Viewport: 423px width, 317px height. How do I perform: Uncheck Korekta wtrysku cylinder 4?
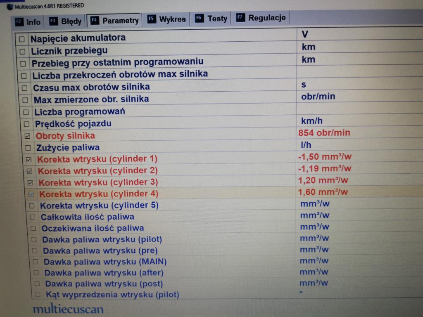pyautogui.click(x=31, y=194)
